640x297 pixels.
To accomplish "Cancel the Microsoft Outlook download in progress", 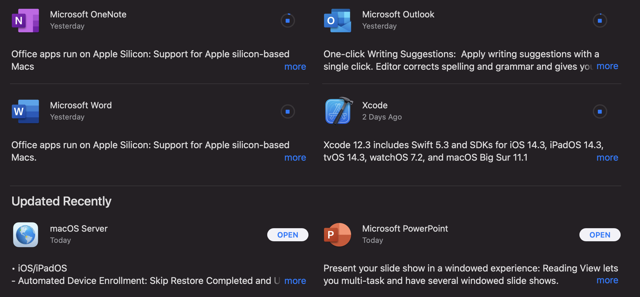I will 599,20.
